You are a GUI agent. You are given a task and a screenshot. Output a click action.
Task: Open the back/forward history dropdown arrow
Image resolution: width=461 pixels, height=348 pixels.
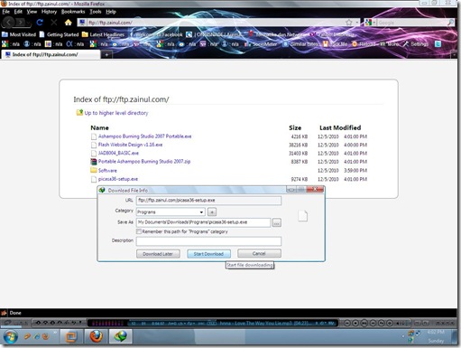tap(29, 23)
